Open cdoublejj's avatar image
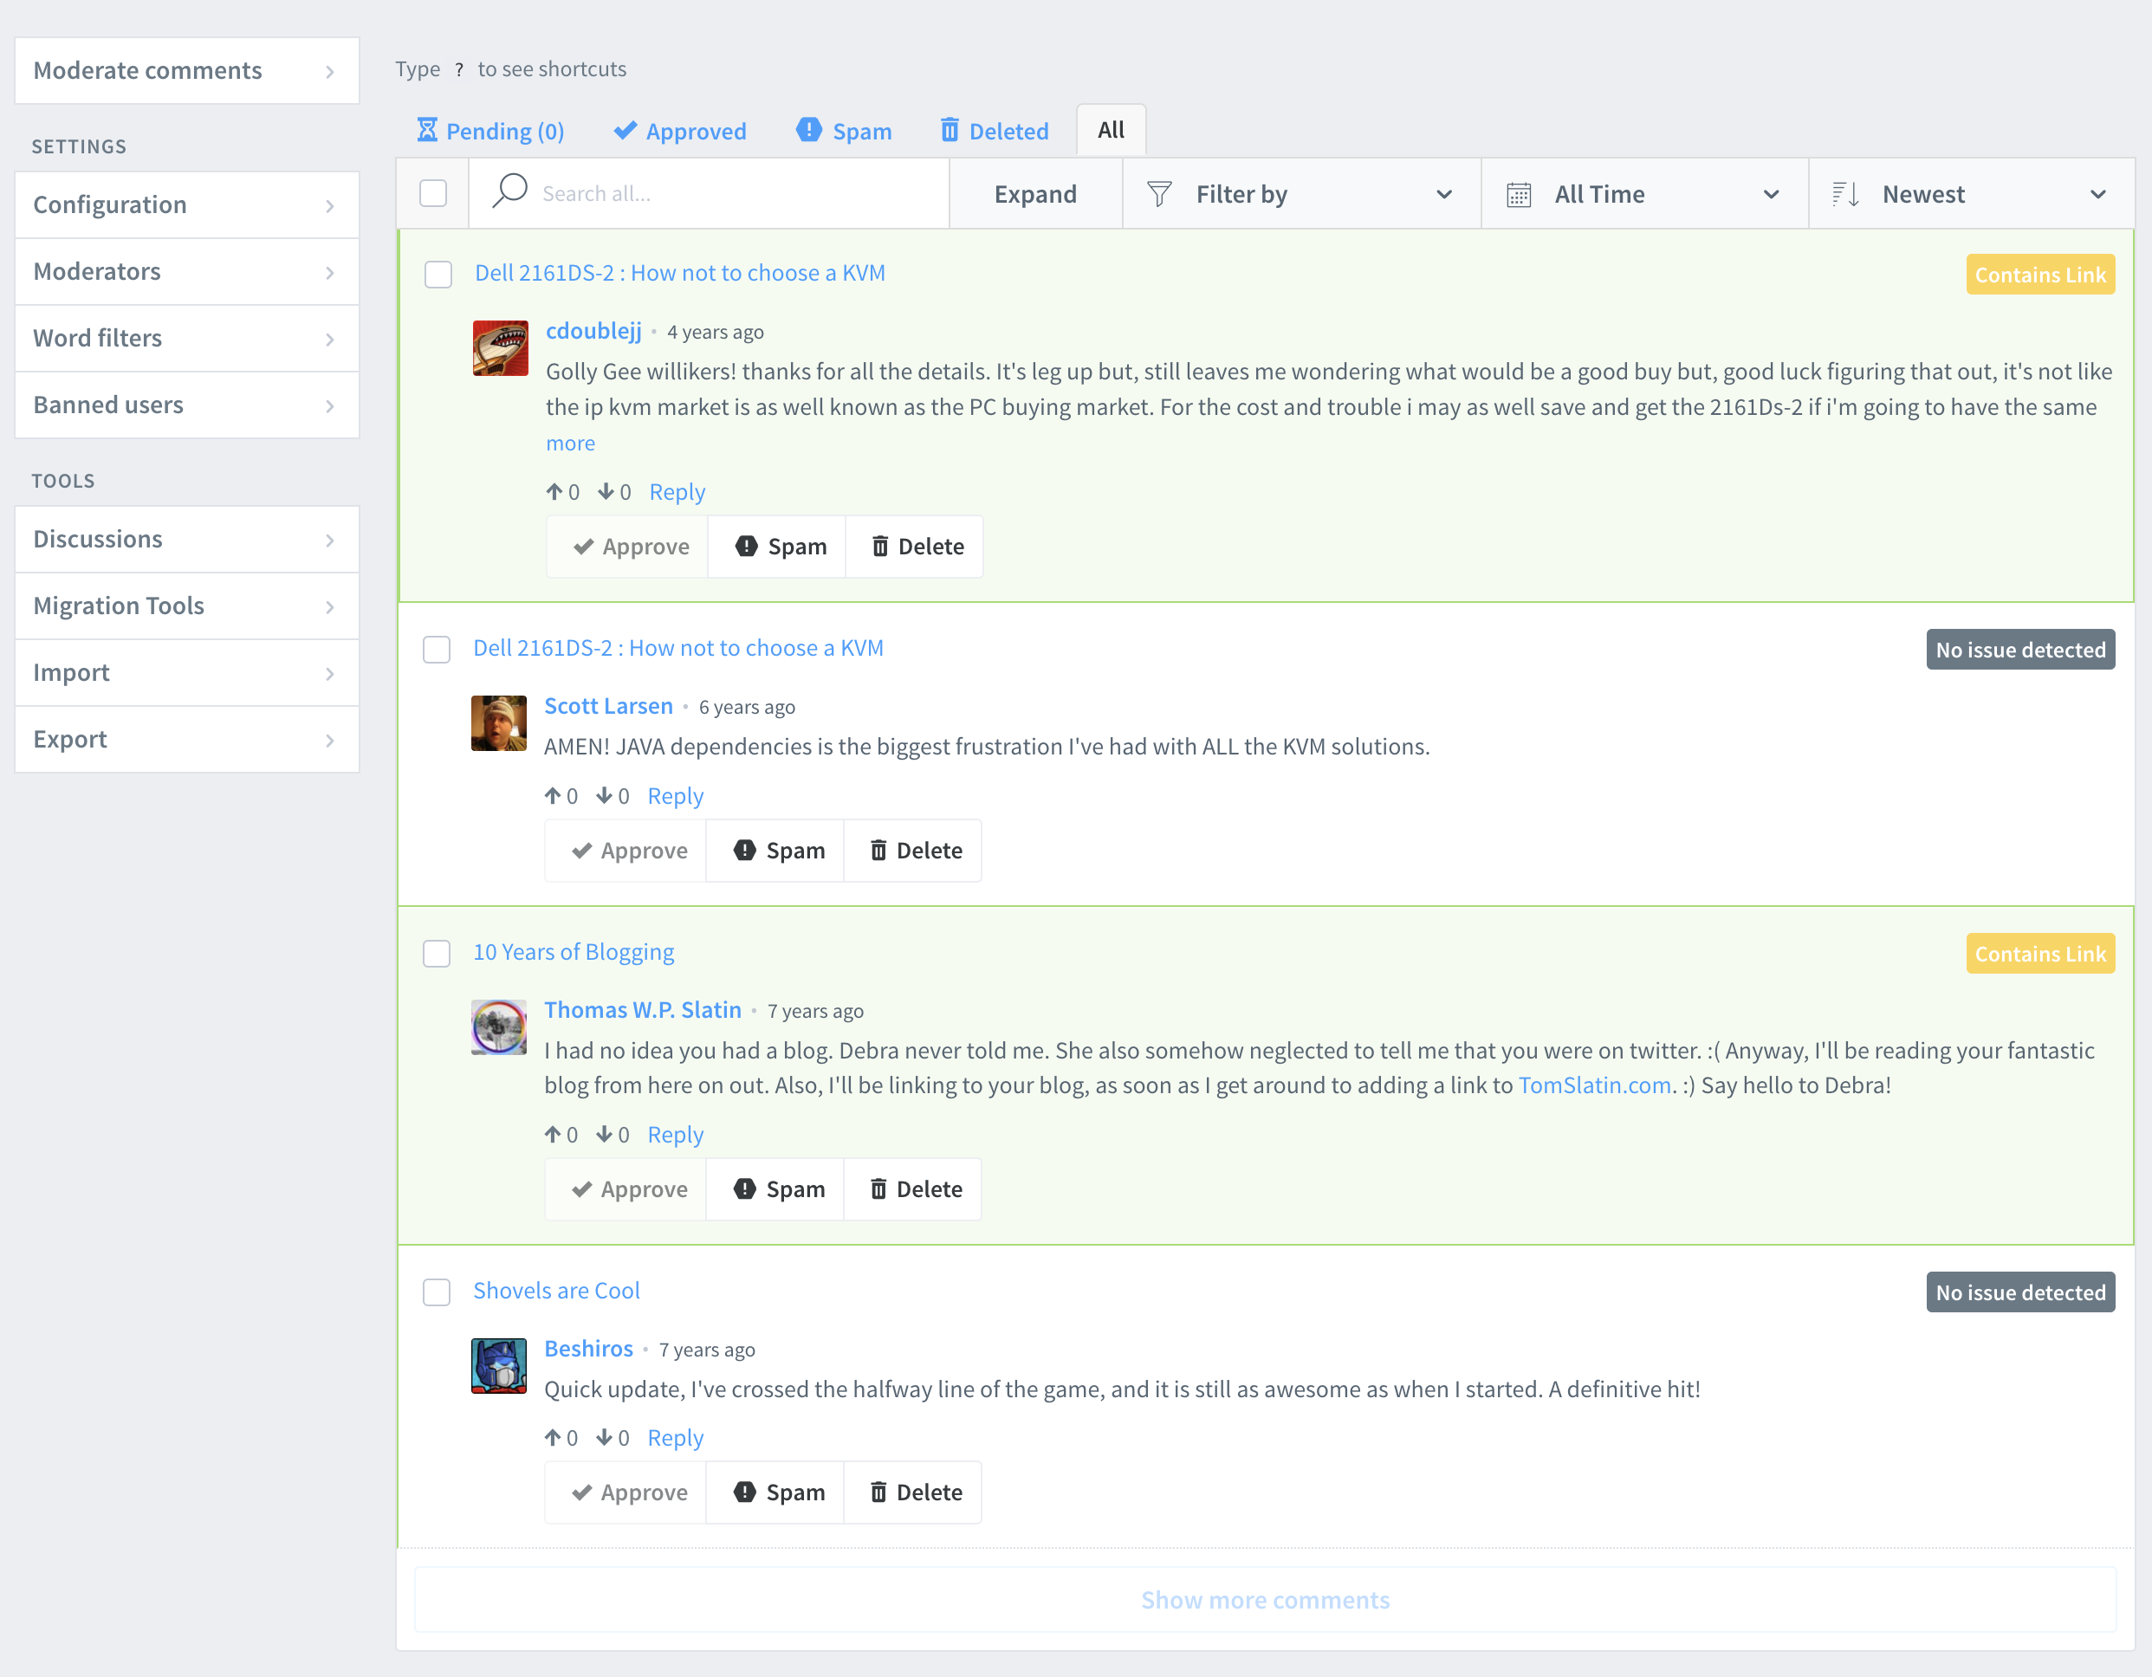 click(501, 348)
